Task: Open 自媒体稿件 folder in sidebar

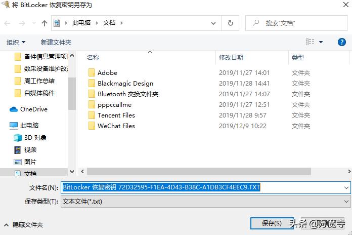Action: 34,93
